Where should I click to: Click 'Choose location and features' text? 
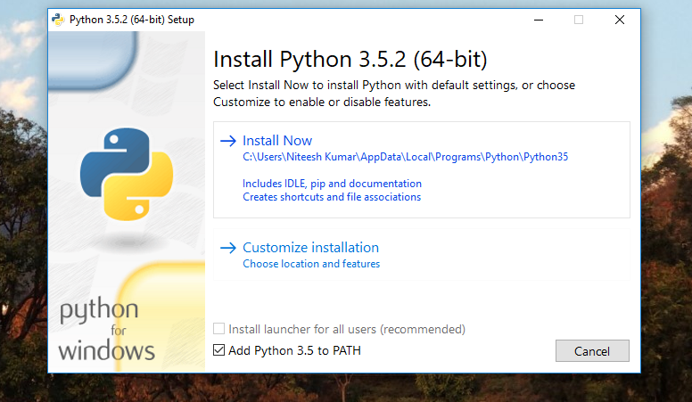coord(311,264)
